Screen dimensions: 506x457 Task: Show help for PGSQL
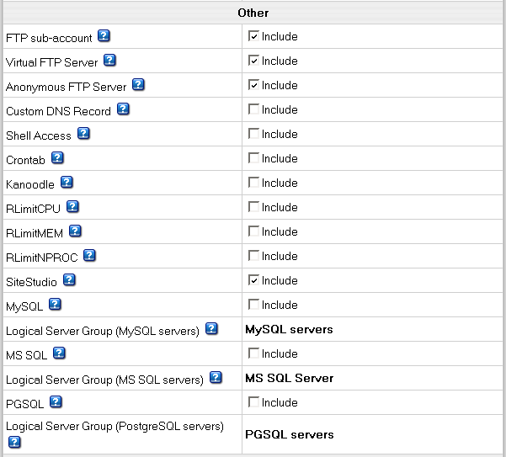click(56, 401)
